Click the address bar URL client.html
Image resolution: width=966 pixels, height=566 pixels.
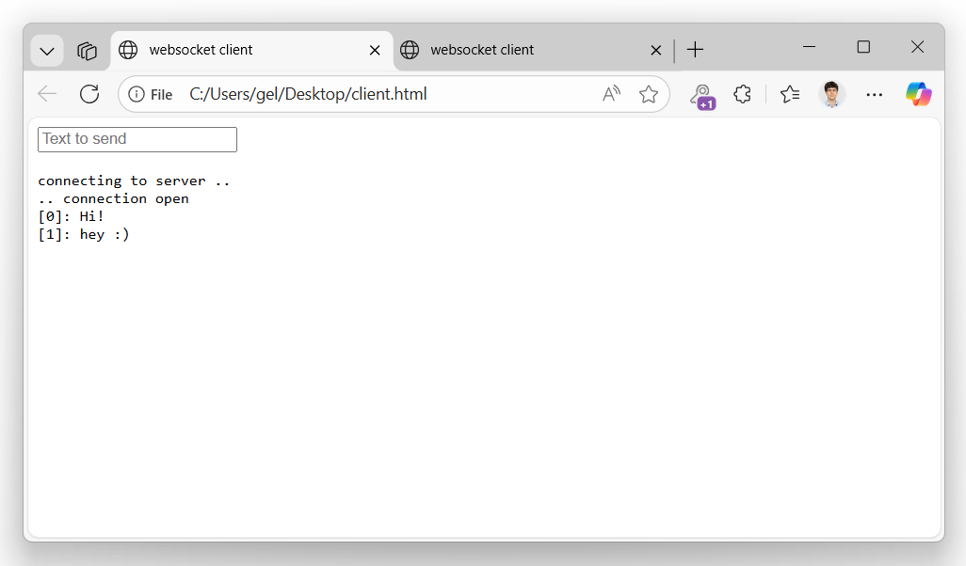click(x=308, y=94)
